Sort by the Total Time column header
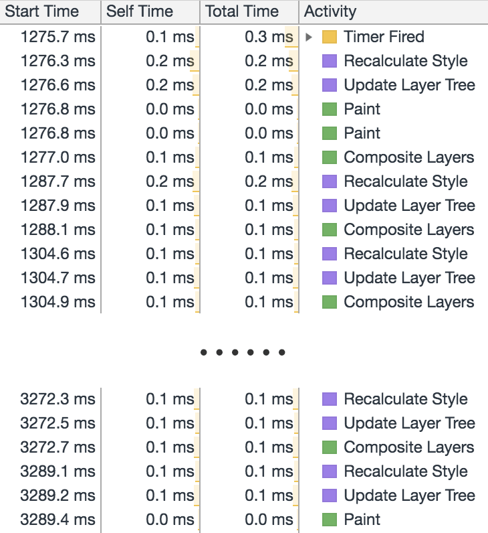The image size is (488, 533). (x=241, y=11)
